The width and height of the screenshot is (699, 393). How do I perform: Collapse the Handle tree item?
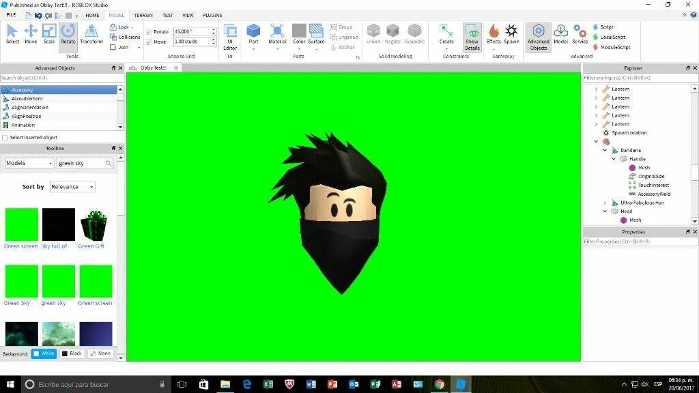coord(614,159)
